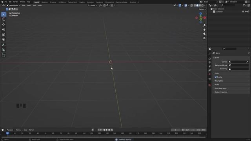The image size is (251, 141).
Task: Toggle Collection visibility eye in outliner
Action: pyautogui.click(x=246, y=11)
